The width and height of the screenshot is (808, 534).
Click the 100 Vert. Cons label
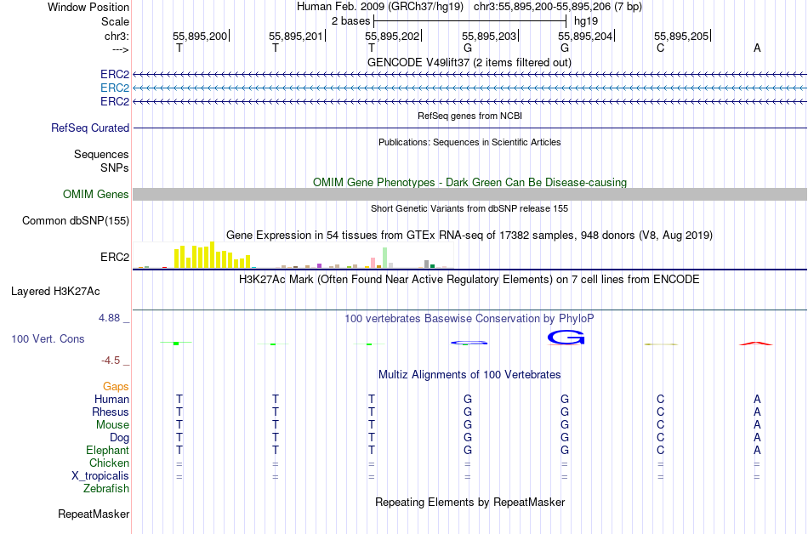pos(48,338)
